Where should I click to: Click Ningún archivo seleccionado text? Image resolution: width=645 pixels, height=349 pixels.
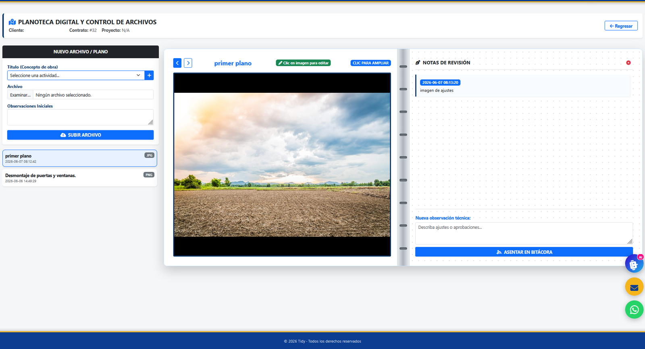[x=63, y=95]
